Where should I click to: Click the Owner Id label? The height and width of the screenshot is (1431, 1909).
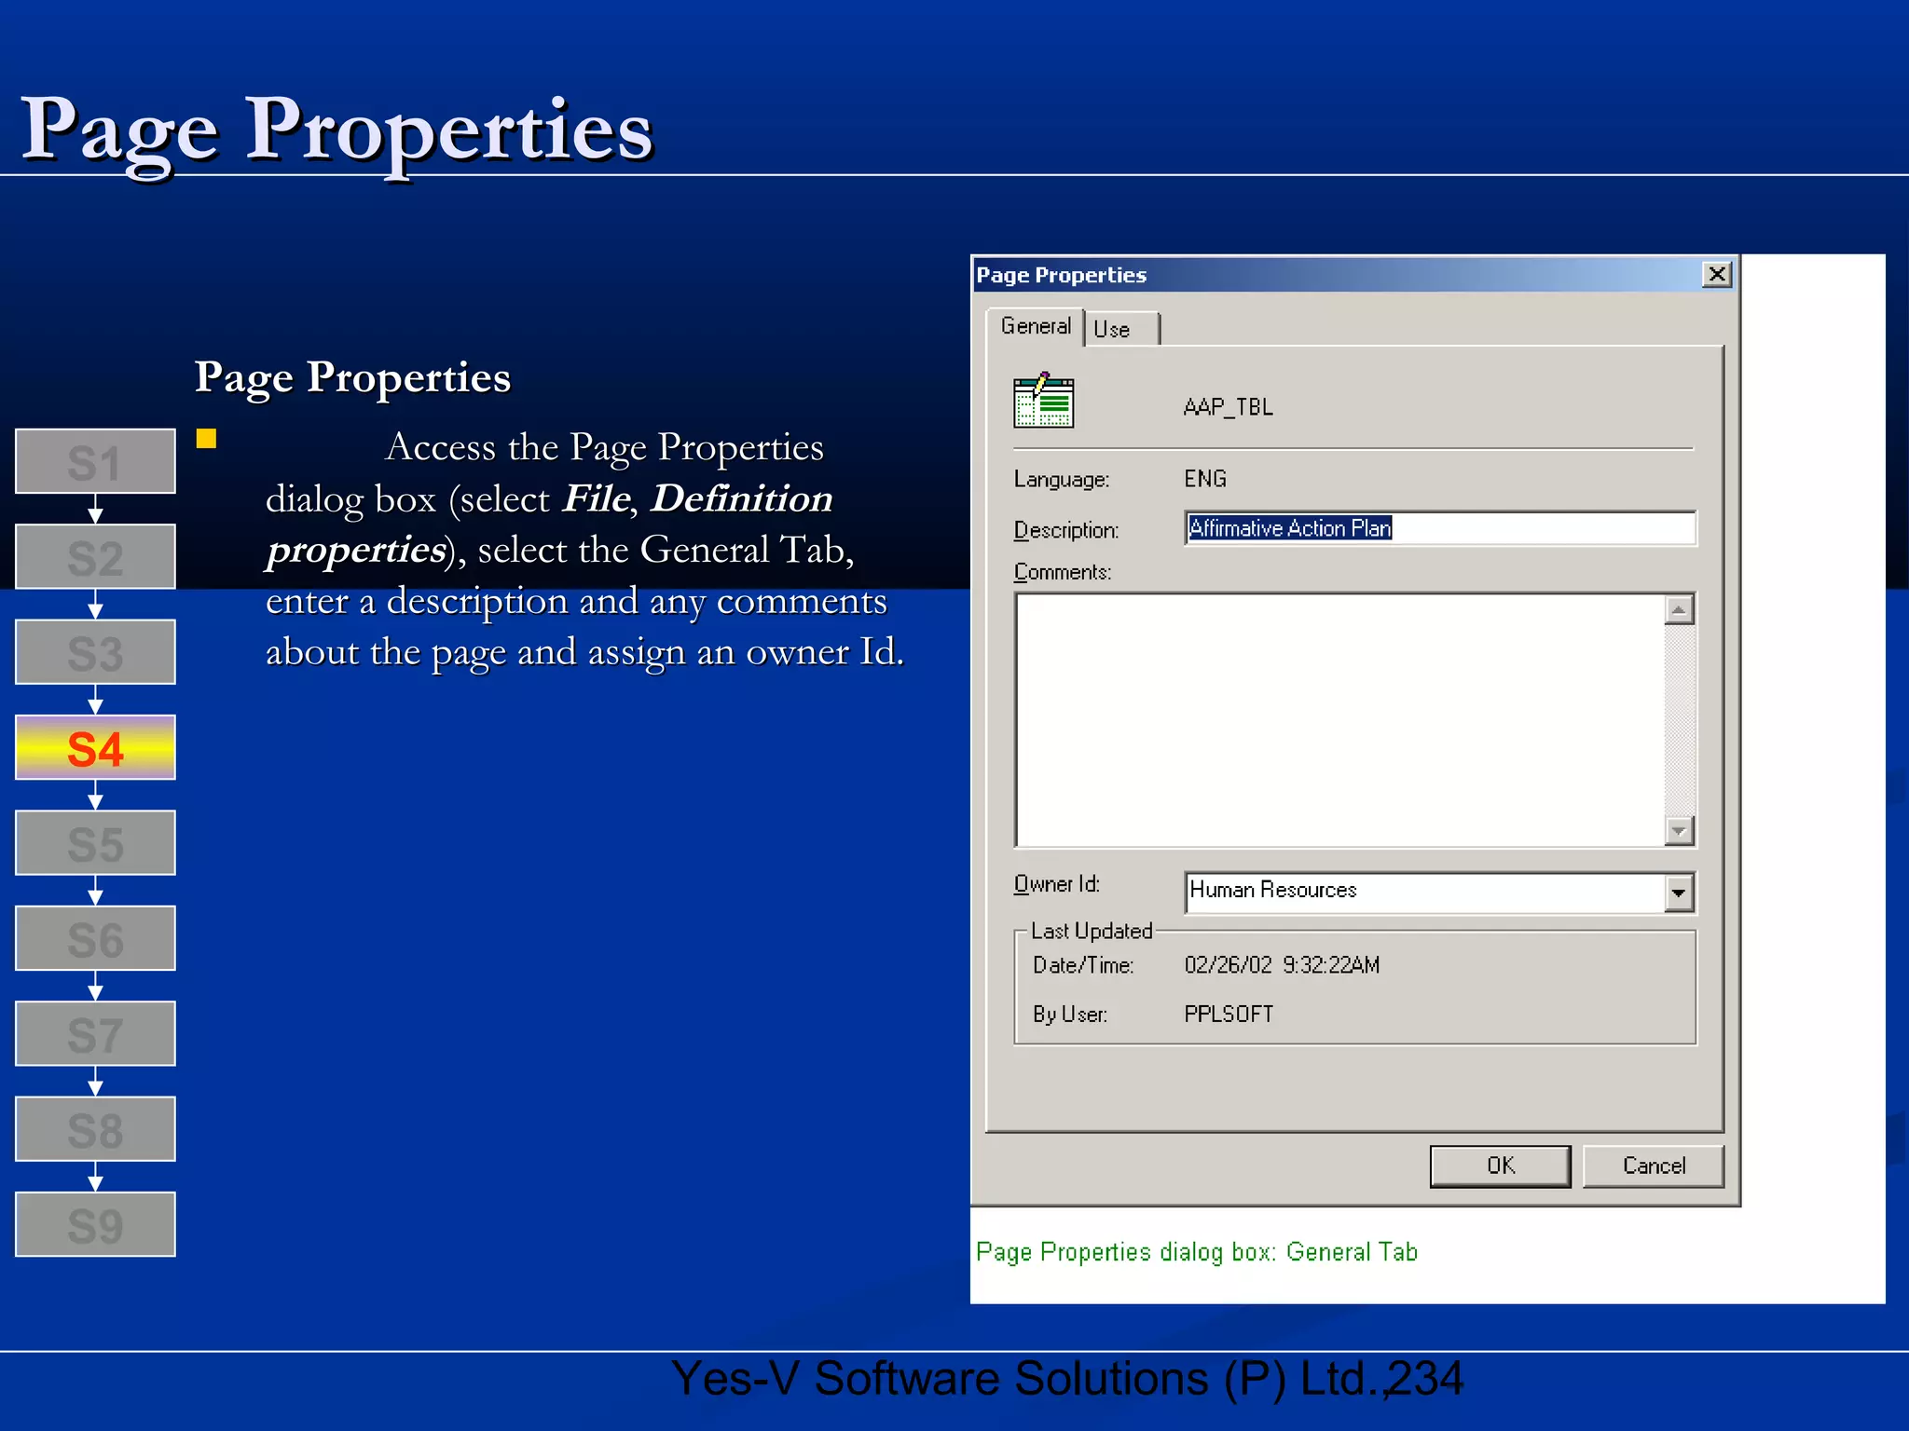tap(1057, 883)
